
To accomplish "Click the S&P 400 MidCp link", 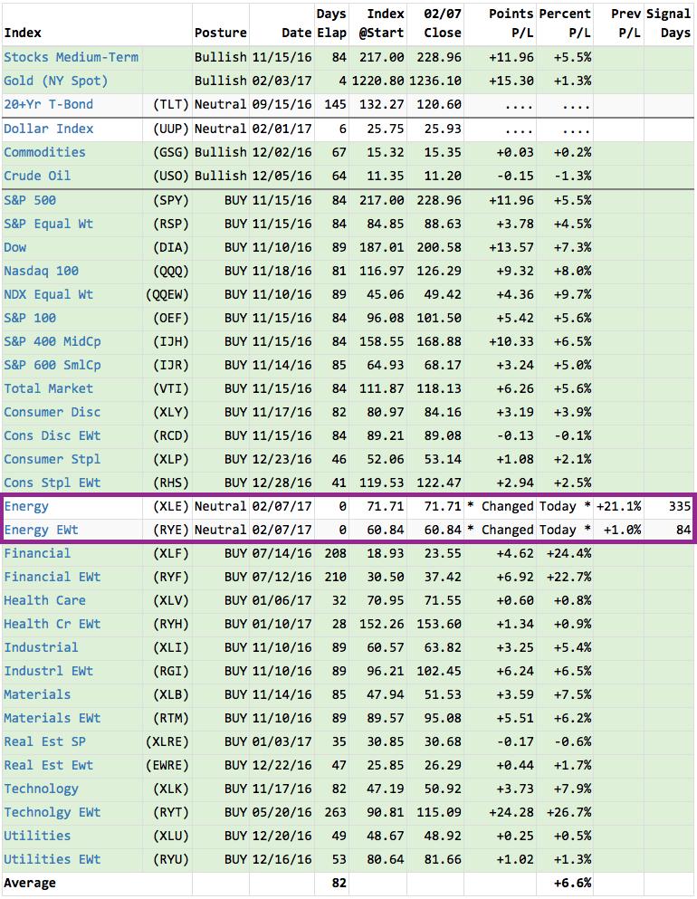I will coord(53,341).
